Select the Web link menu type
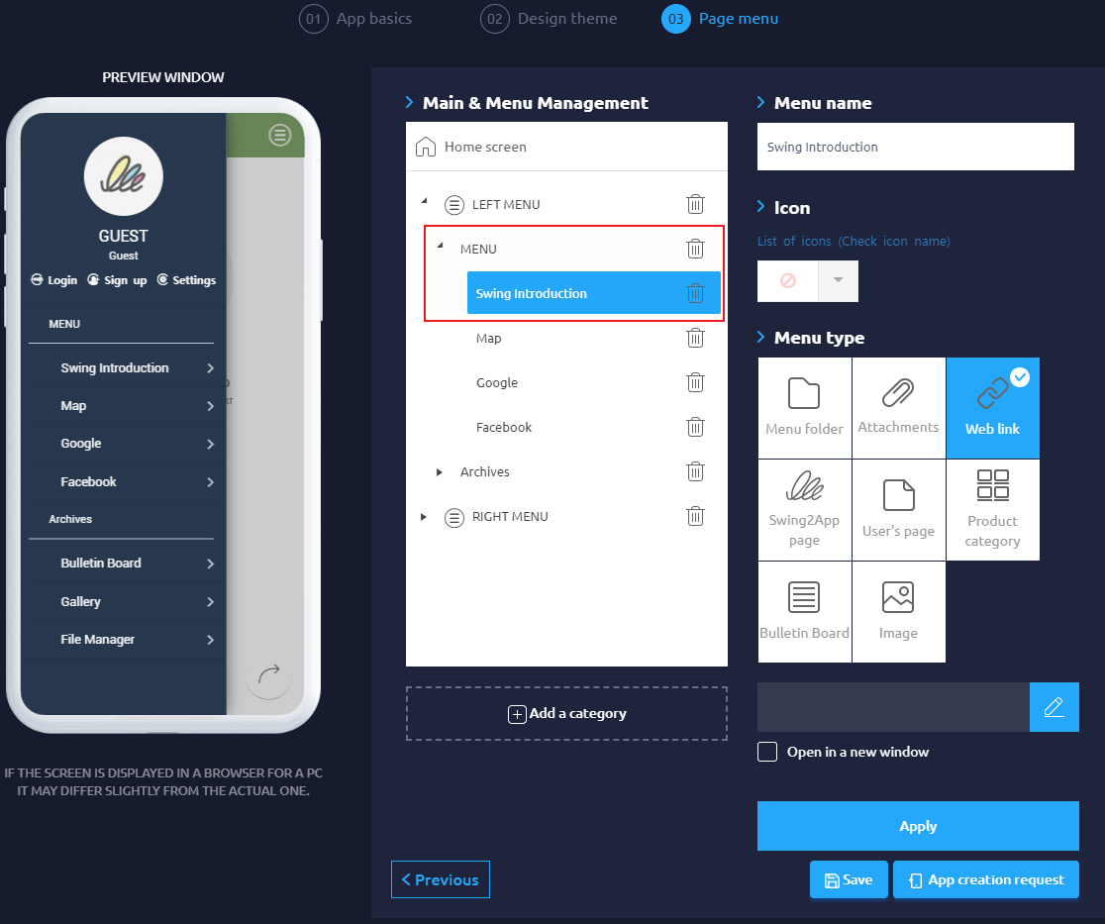Image resolution: width=1105 pixels, height=924 pixels. pyautogui.click(x=992, y=408)
